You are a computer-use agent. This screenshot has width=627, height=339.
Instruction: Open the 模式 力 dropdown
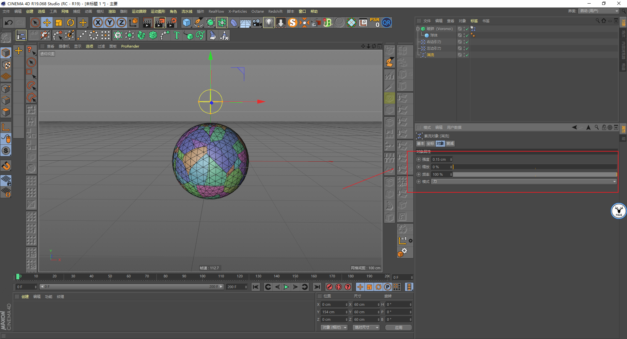pyautogui.click(x=524, y=182)
